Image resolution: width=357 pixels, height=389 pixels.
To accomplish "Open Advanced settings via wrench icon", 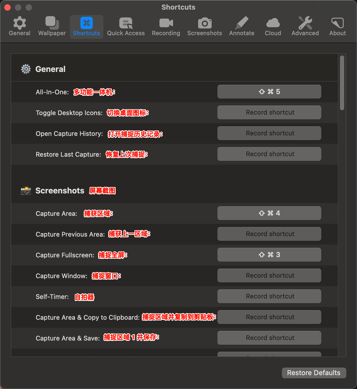I will click(x=305, y=25).
